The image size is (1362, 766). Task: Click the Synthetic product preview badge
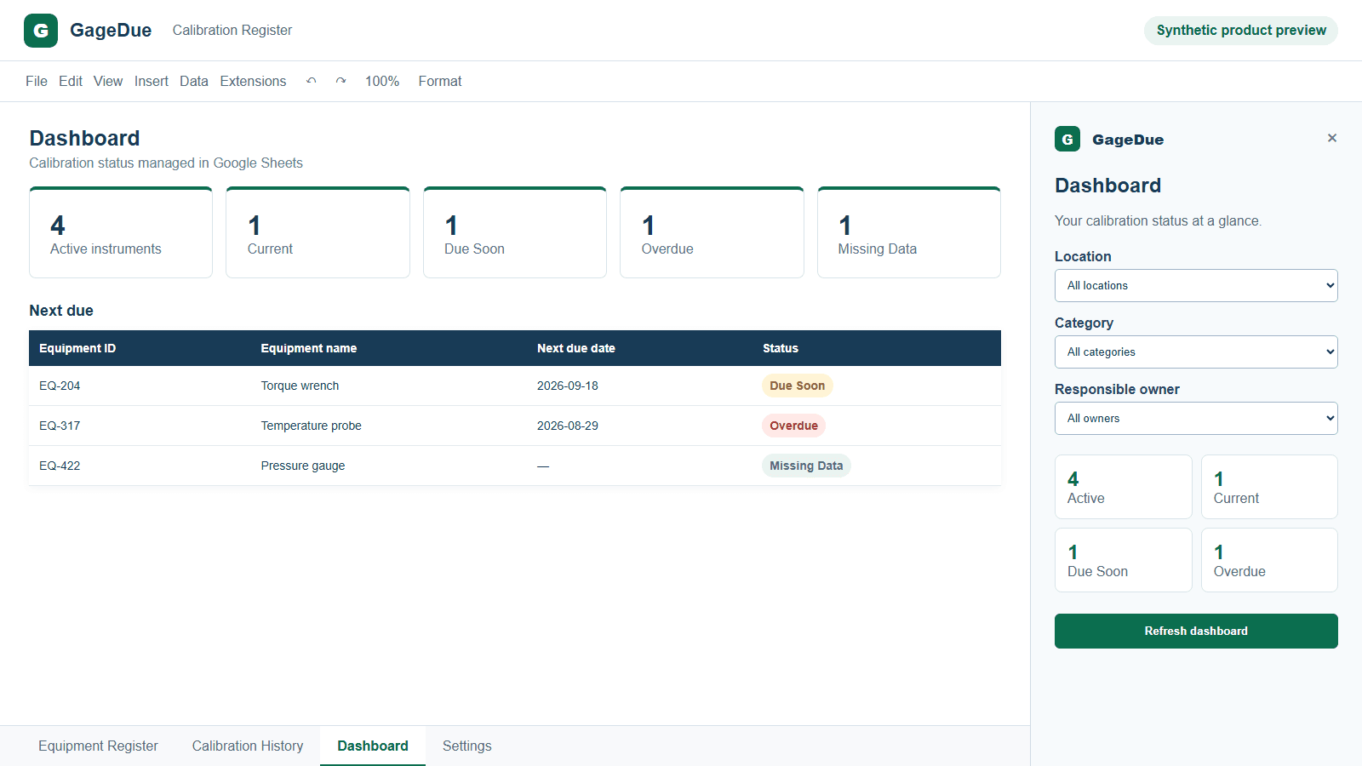(x=1241, y=31)
